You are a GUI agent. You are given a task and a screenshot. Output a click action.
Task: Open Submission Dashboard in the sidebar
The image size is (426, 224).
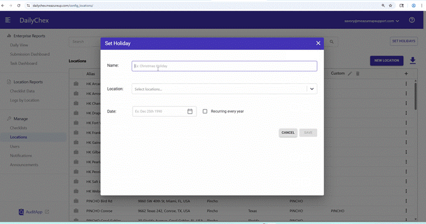[30, 54]
